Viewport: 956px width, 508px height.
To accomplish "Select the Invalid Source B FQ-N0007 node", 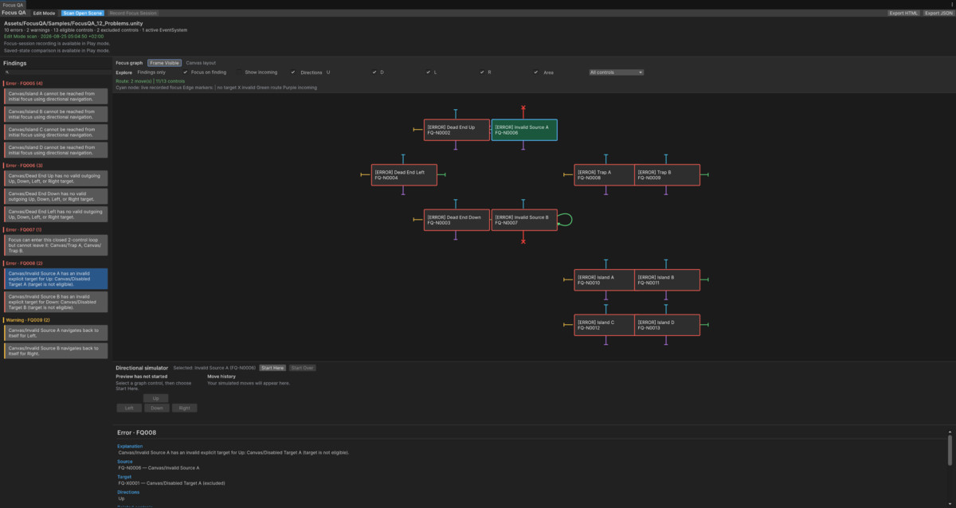I will coord(524,220).
